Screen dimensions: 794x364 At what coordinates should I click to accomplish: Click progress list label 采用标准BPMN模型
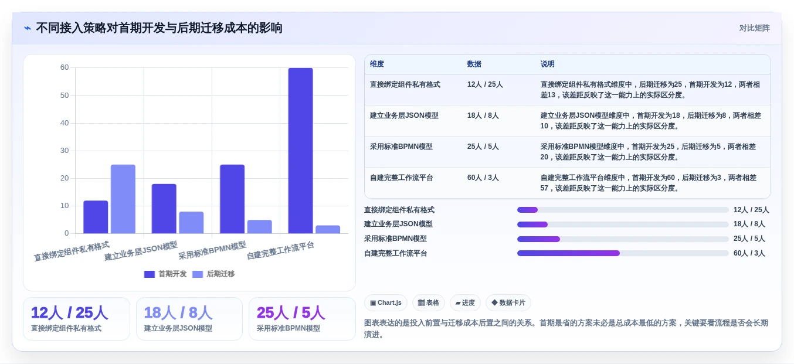pos(395,239)
